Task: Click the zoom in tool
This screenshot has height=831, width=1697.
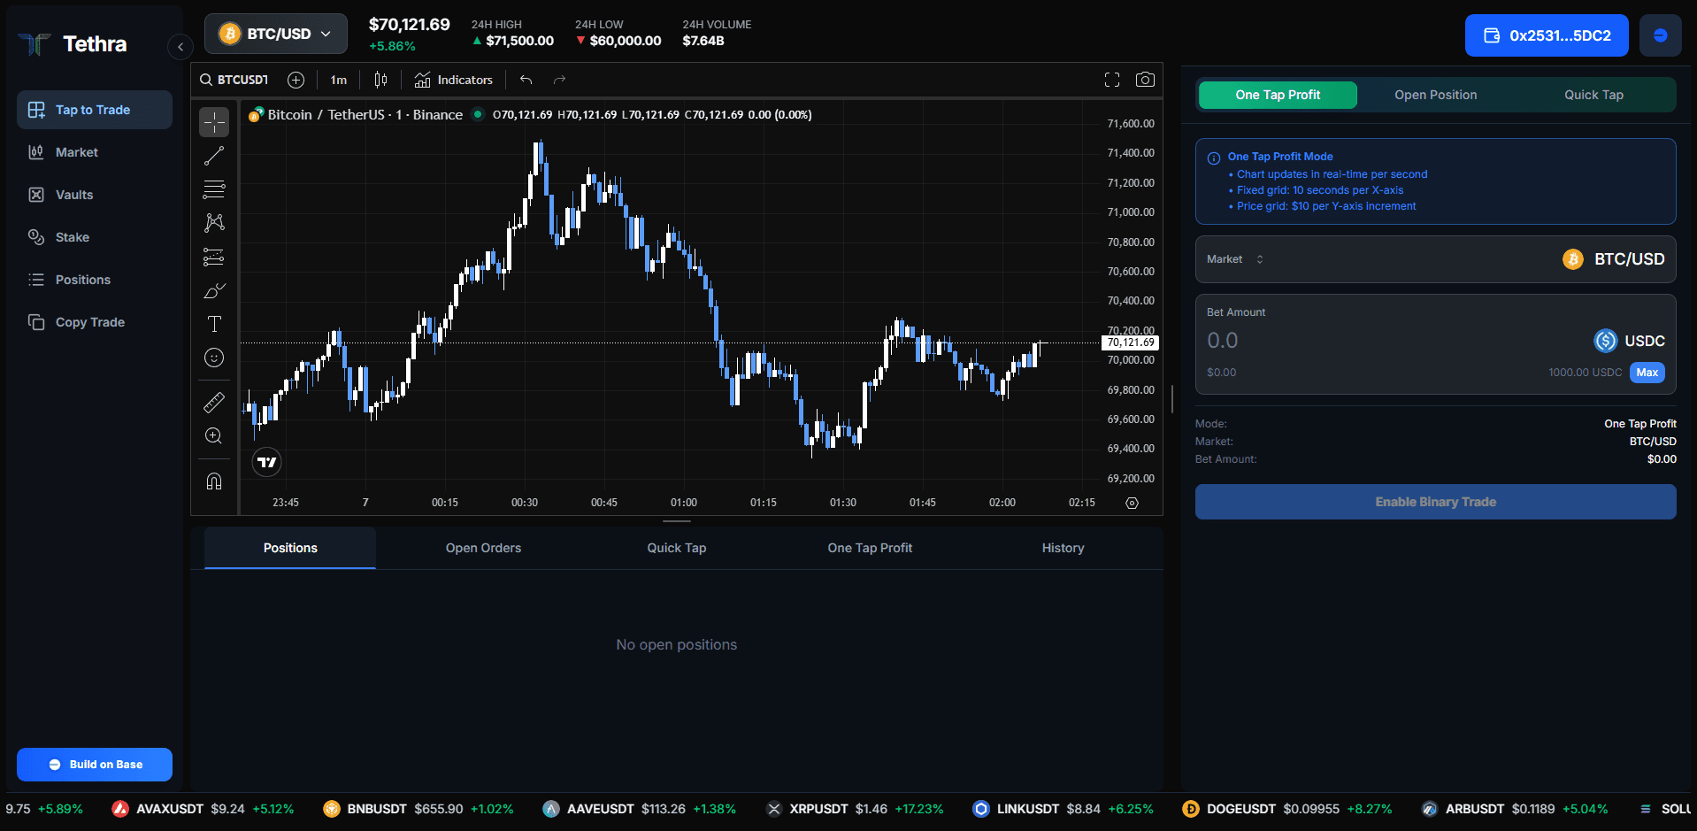Action: point(214,435)
